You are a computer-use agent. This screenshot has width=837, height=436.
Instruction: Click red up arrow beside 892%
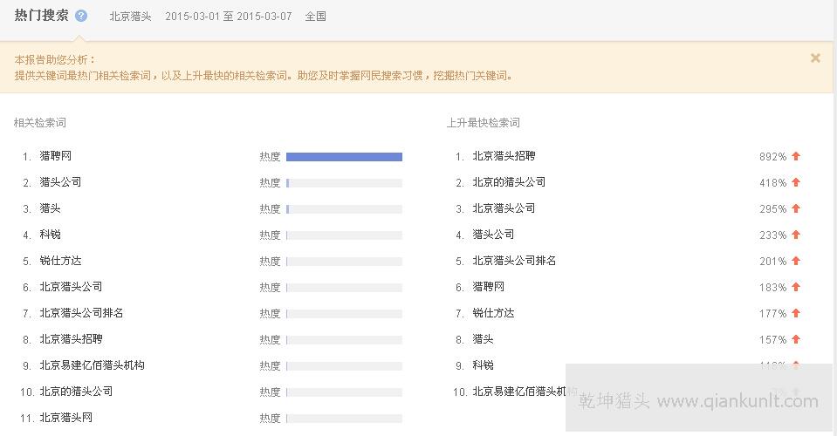click(796, 156)
